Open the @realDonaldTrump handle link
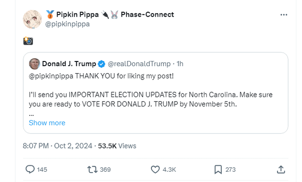 pyautogui.click(x=139, y=64)
